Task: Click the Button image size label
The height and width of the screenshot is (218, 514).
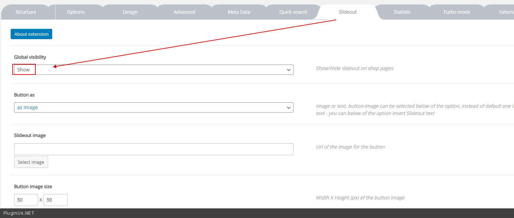Action: tap(33, 186)
